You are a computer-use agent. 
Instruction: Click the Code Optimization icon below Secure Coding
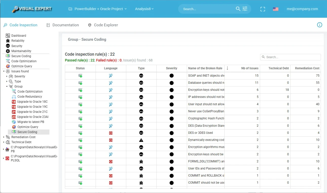[x=8, y=61]
